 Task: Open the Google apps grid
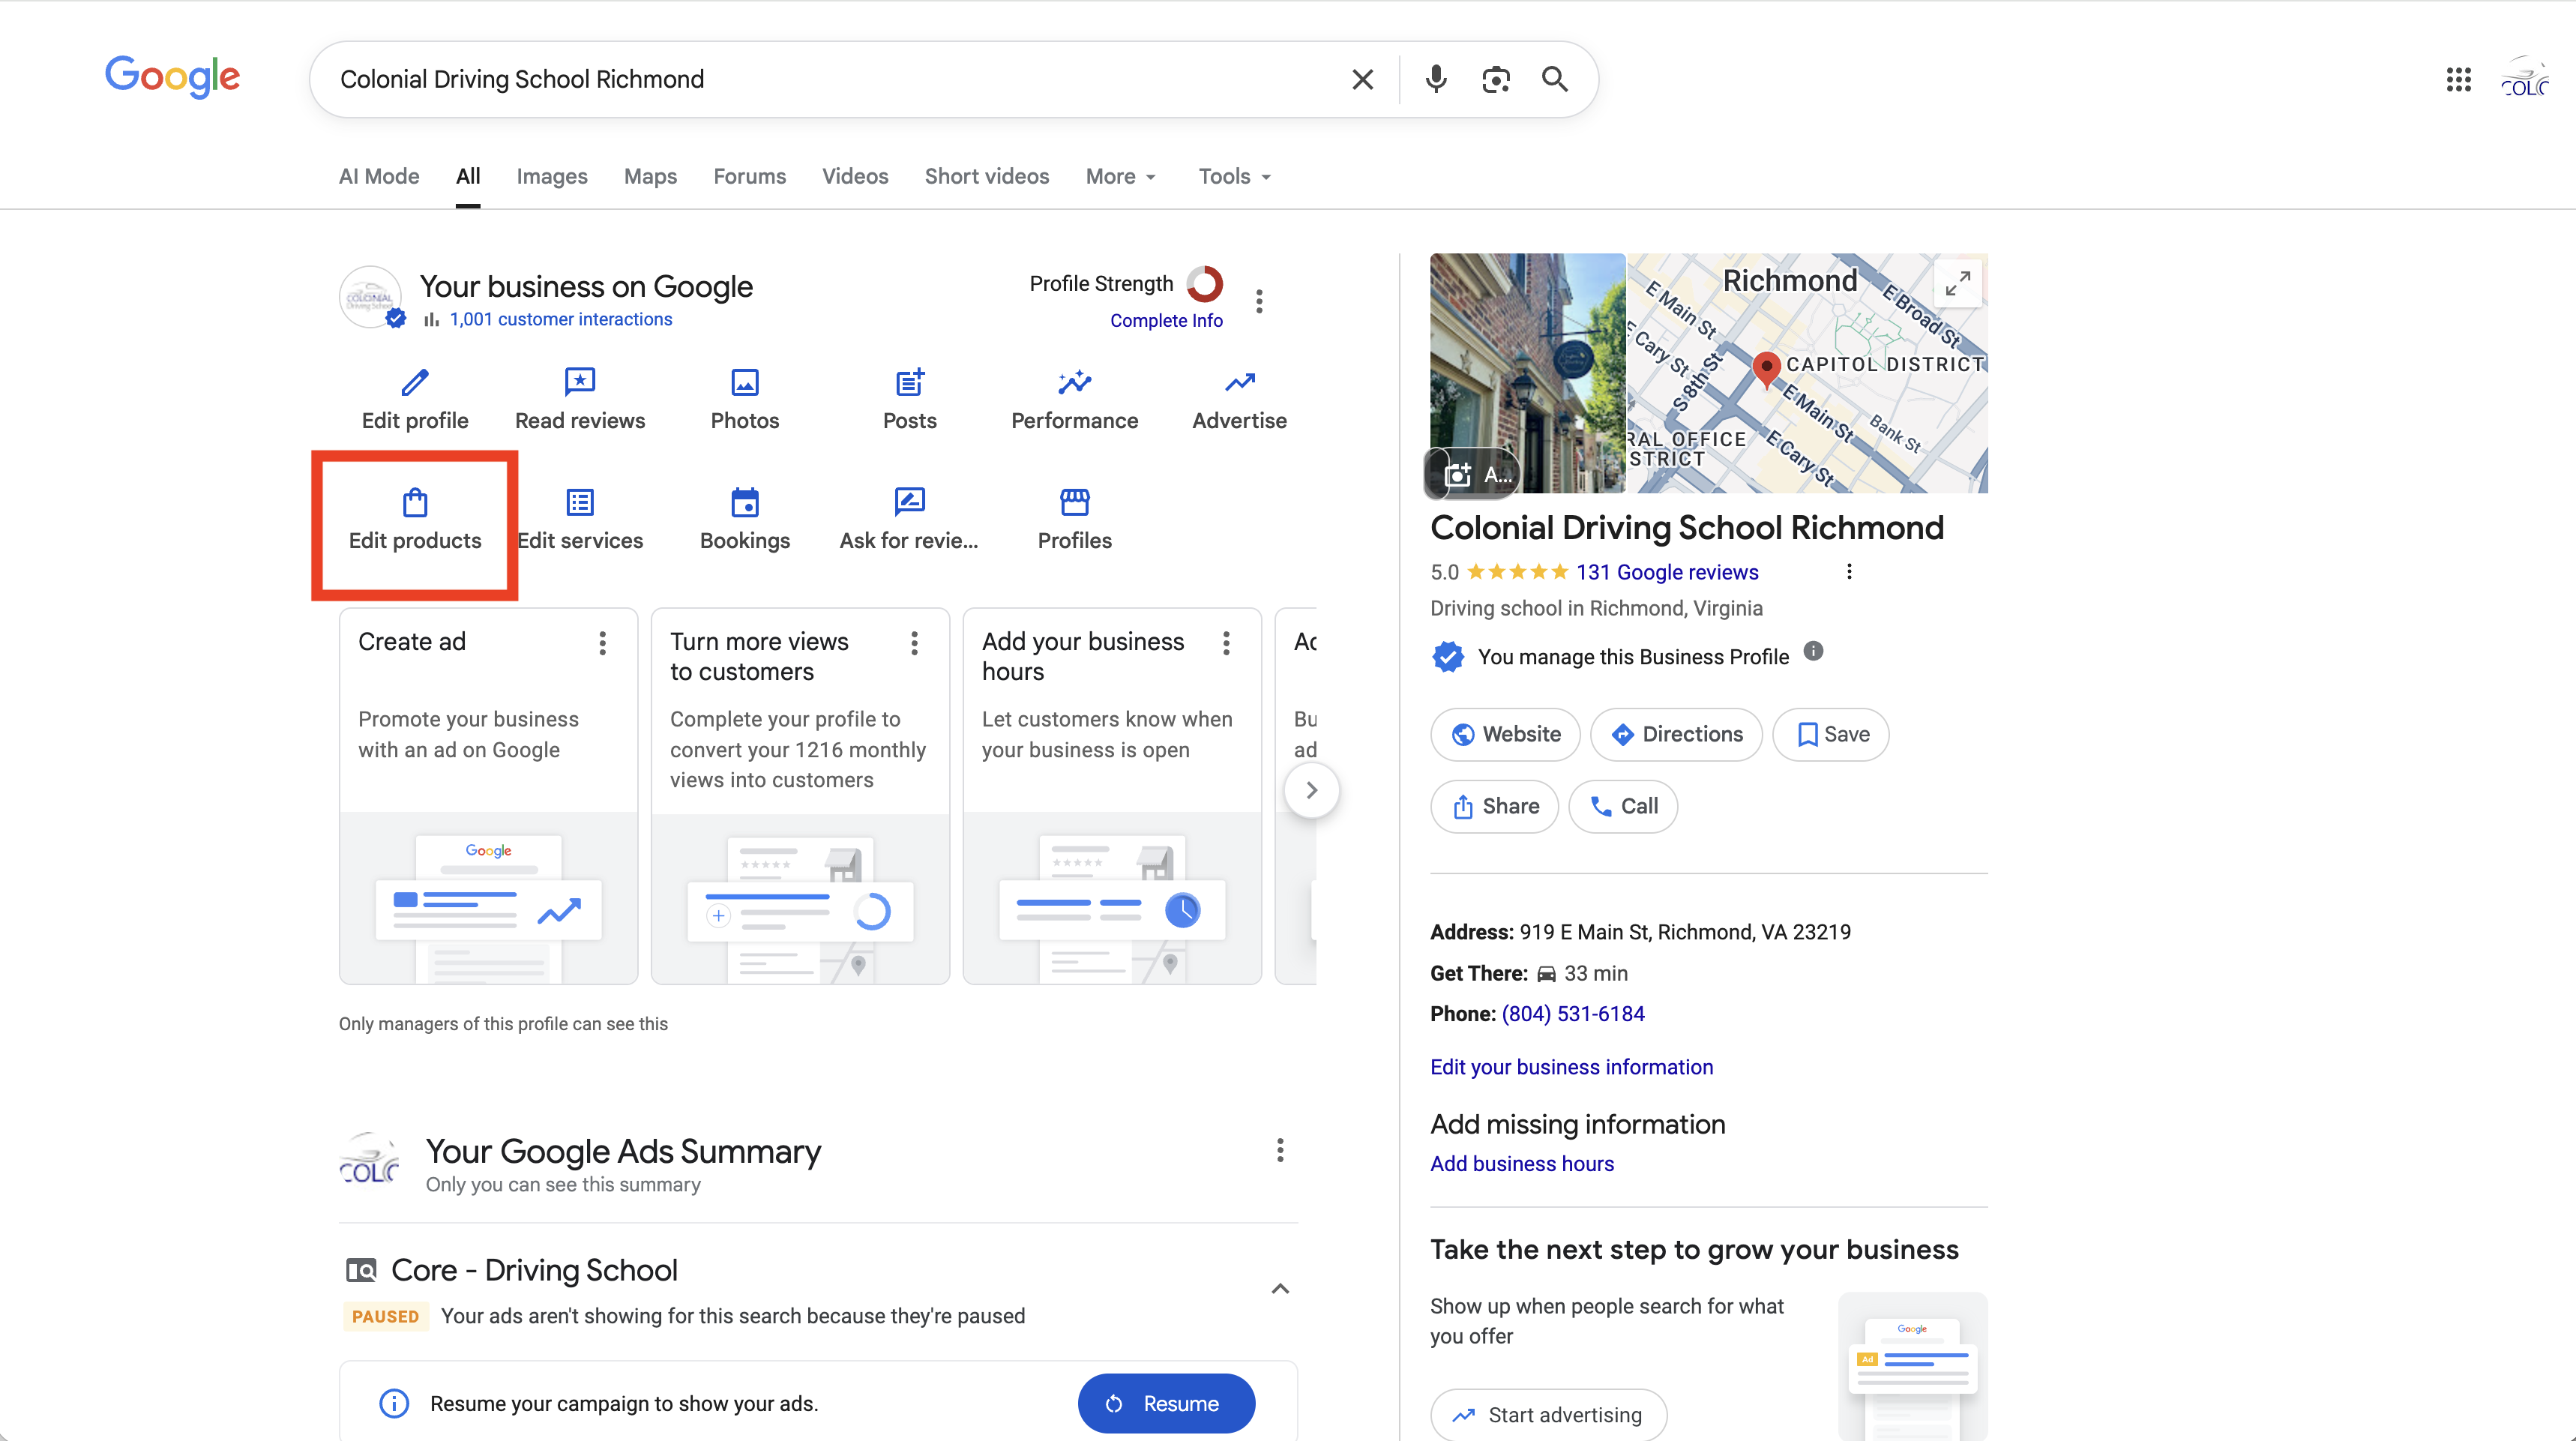coord(2459,79)
